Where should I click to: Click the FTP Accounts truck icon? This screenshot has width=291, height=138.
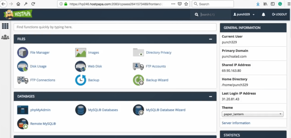(x=138, y=66)
